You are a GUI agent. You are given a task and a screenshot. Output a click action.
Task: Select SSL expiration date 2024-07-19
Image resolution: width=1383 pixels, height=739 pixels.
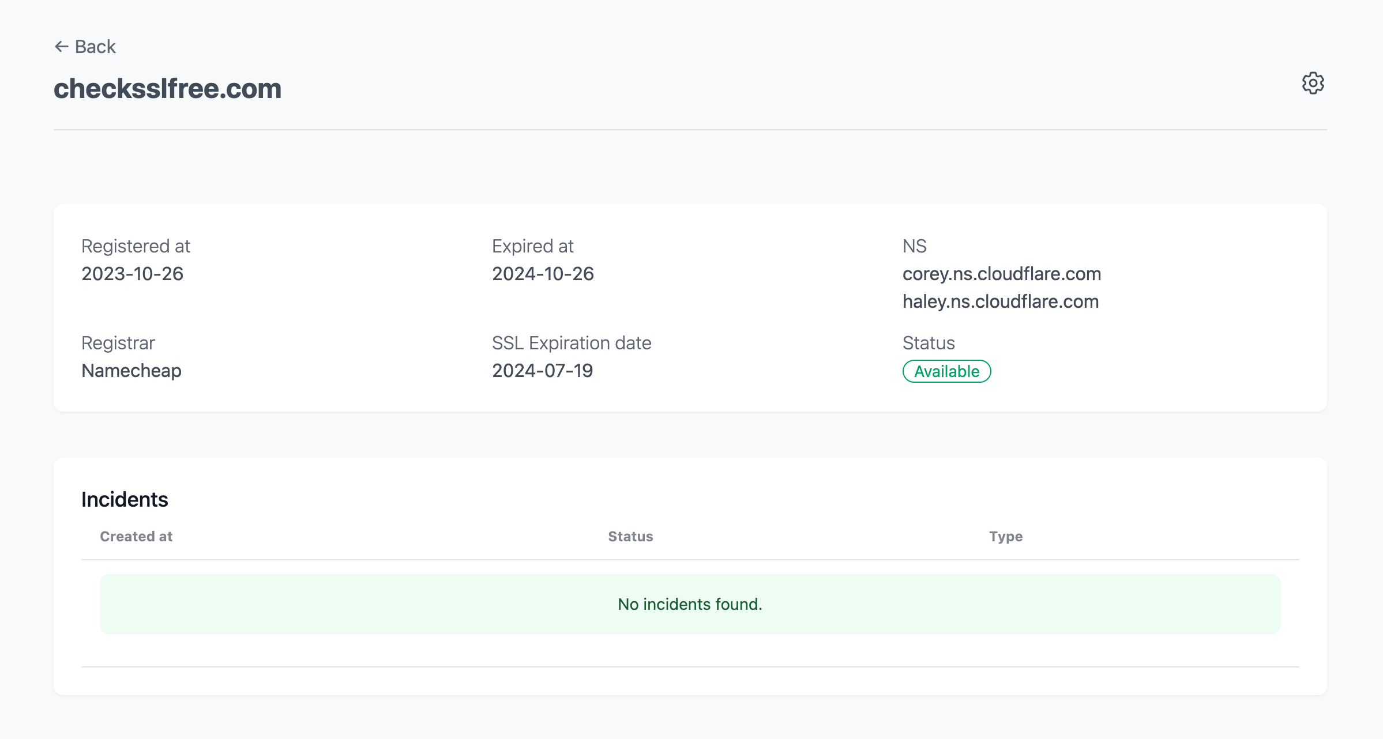click(542, 371)
